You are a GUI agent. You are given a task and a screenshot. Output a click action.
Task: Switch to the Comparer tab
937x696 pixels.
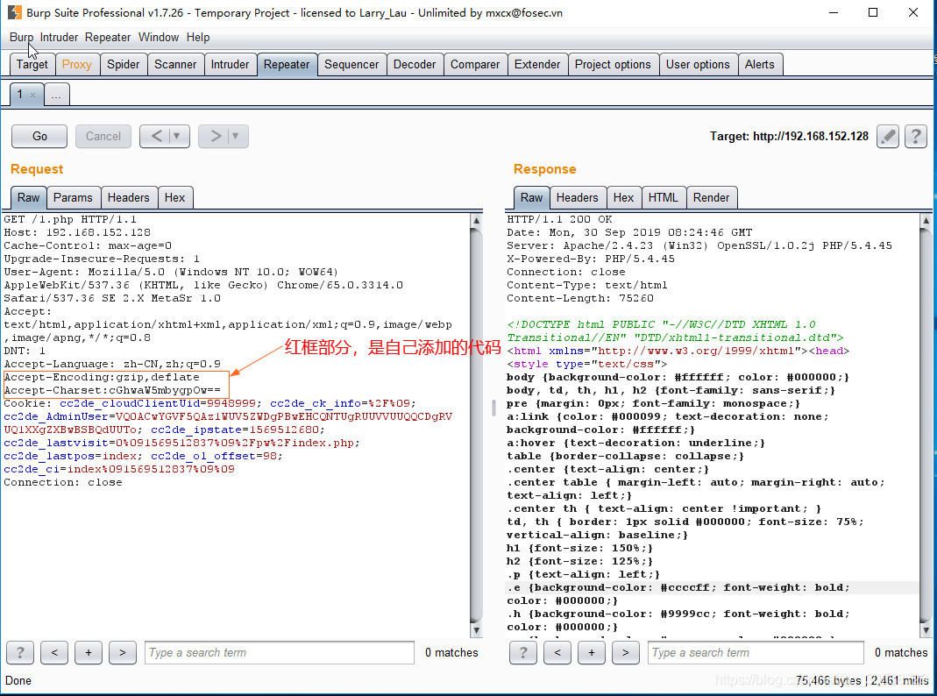click(475, 65)
